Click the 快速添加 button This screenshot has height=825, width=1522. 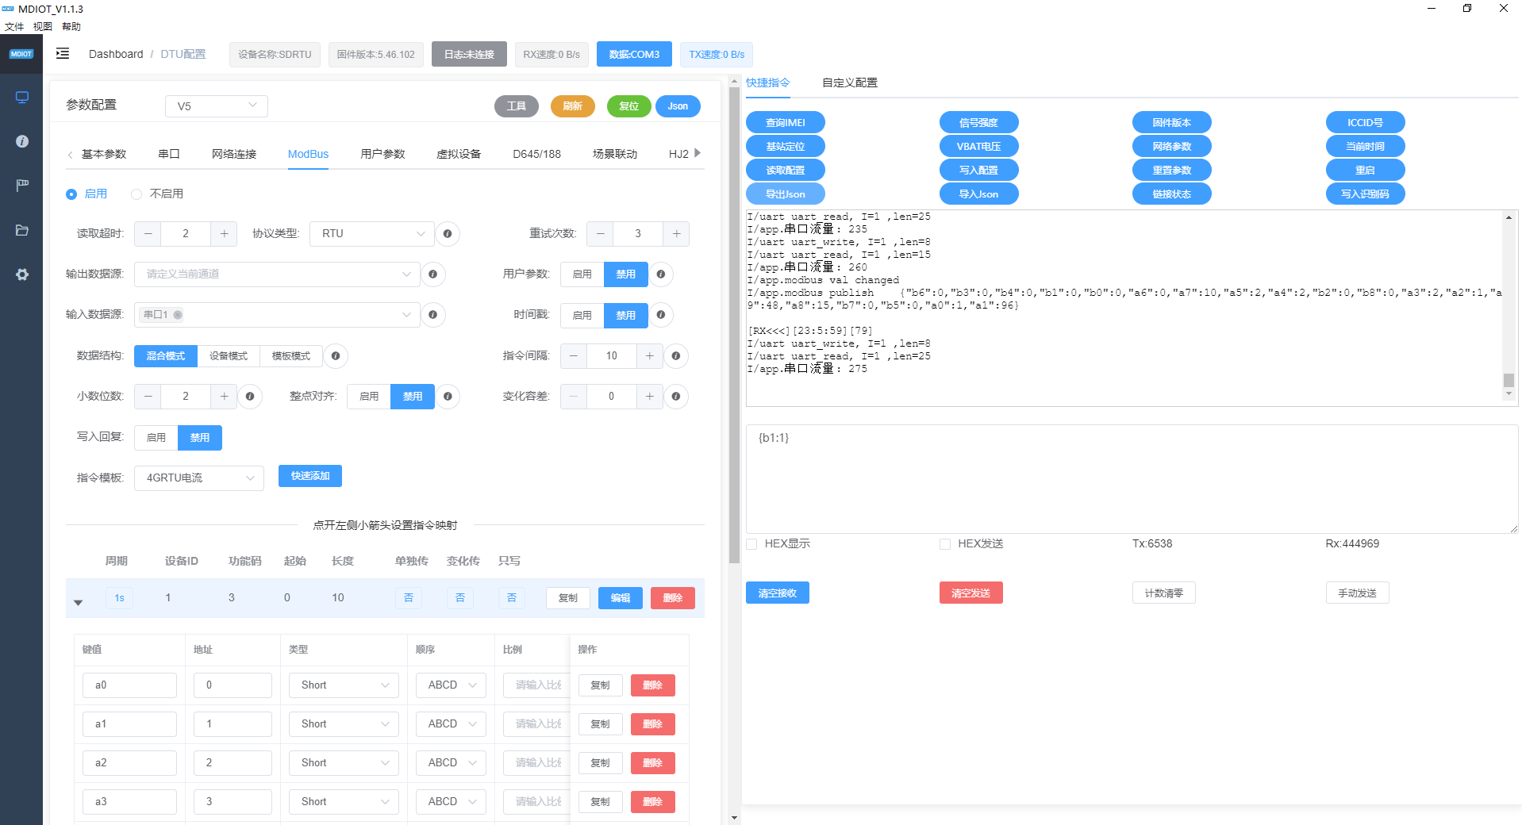[310, 476]
